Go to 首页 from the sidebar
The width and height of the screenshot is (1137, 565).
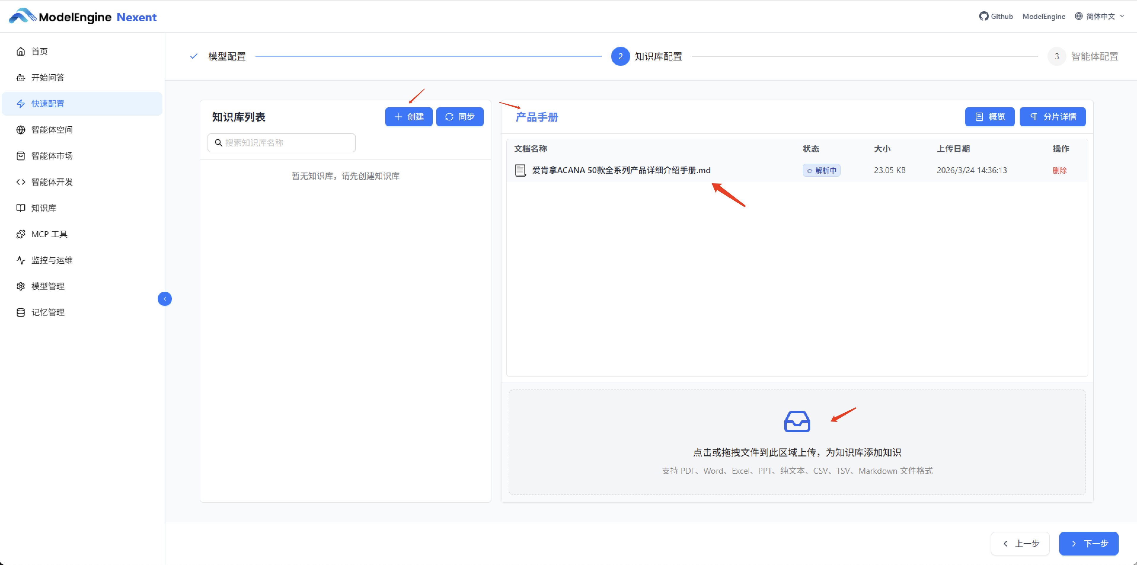click(x=39, y=51)
